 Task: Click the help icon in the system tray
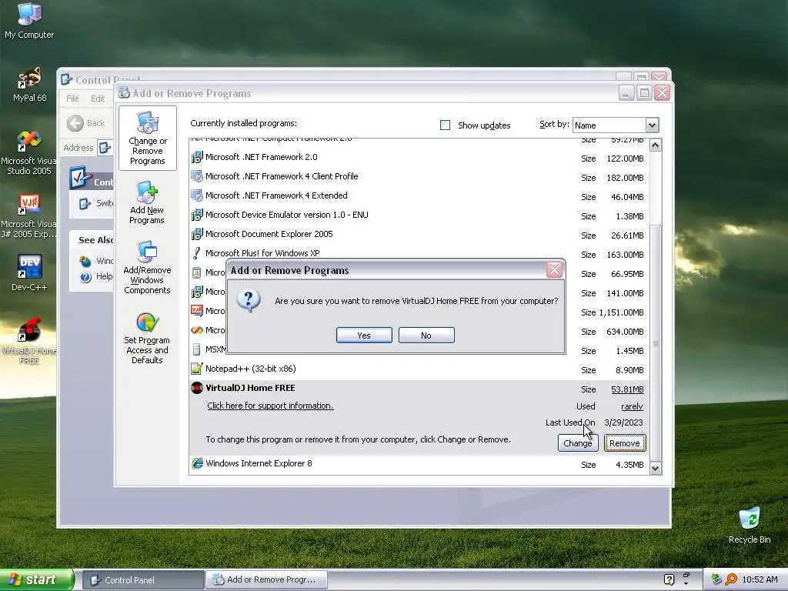(x=669, y=579)
